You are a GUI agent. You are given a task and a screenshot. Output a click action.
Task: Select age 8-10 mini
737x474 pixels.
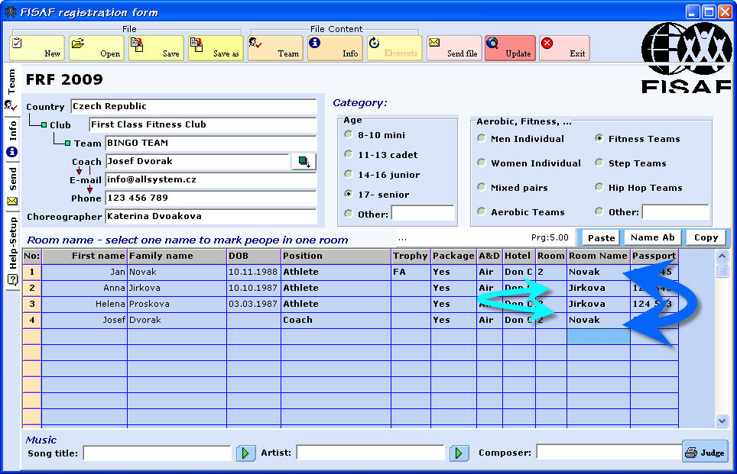click(349, 134)
